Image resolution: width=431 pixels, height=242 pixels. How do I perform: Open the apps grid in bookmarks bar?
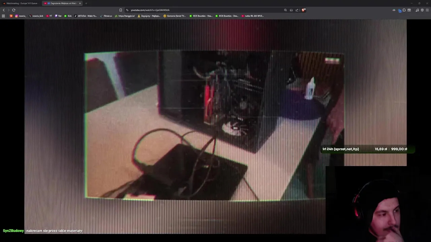click(x=3, y=16)
